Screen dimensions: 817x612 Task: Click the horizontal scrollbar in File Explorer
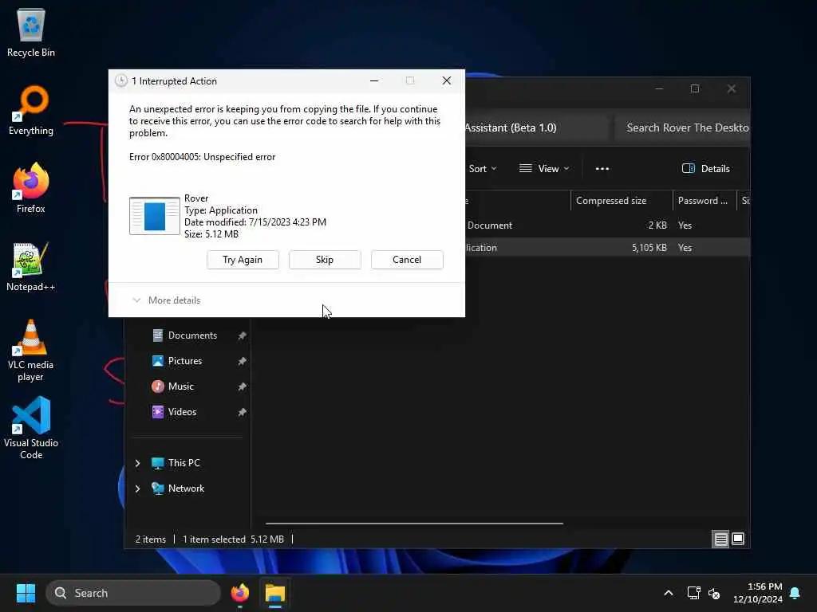[x=414, y=524]
